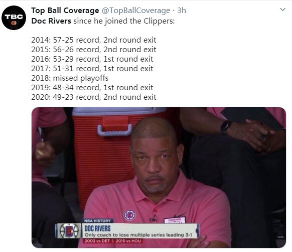Screen dimensions: 292x252
Task: Visit the @TopBallCoverage handle
Action: point(136,11)
